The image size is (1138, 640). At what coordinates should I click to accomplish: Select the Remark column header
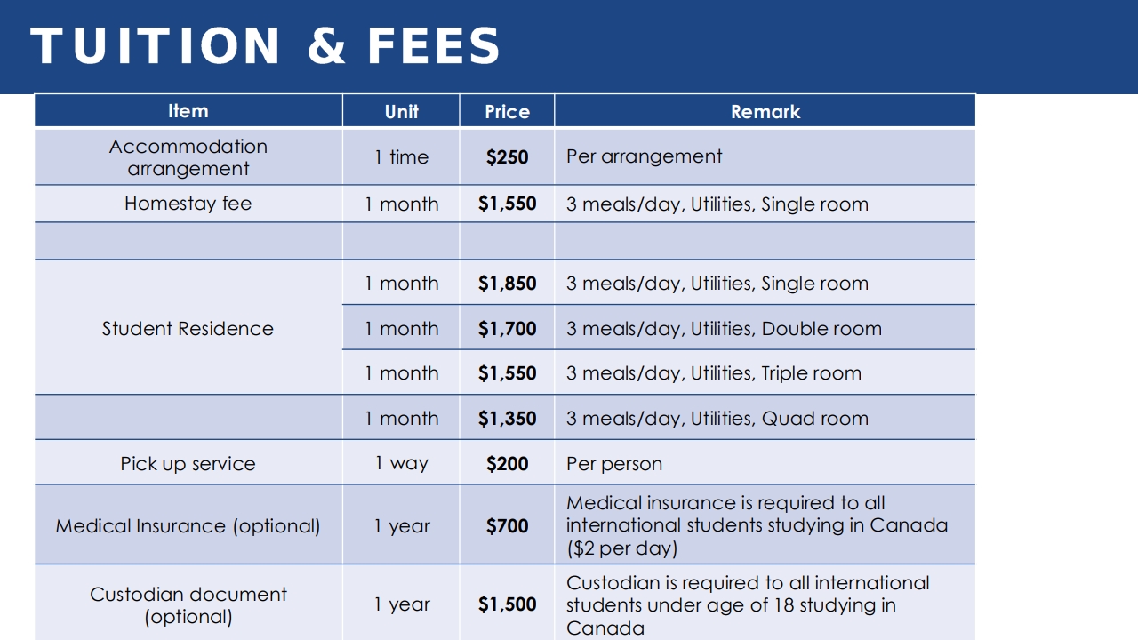765,111
